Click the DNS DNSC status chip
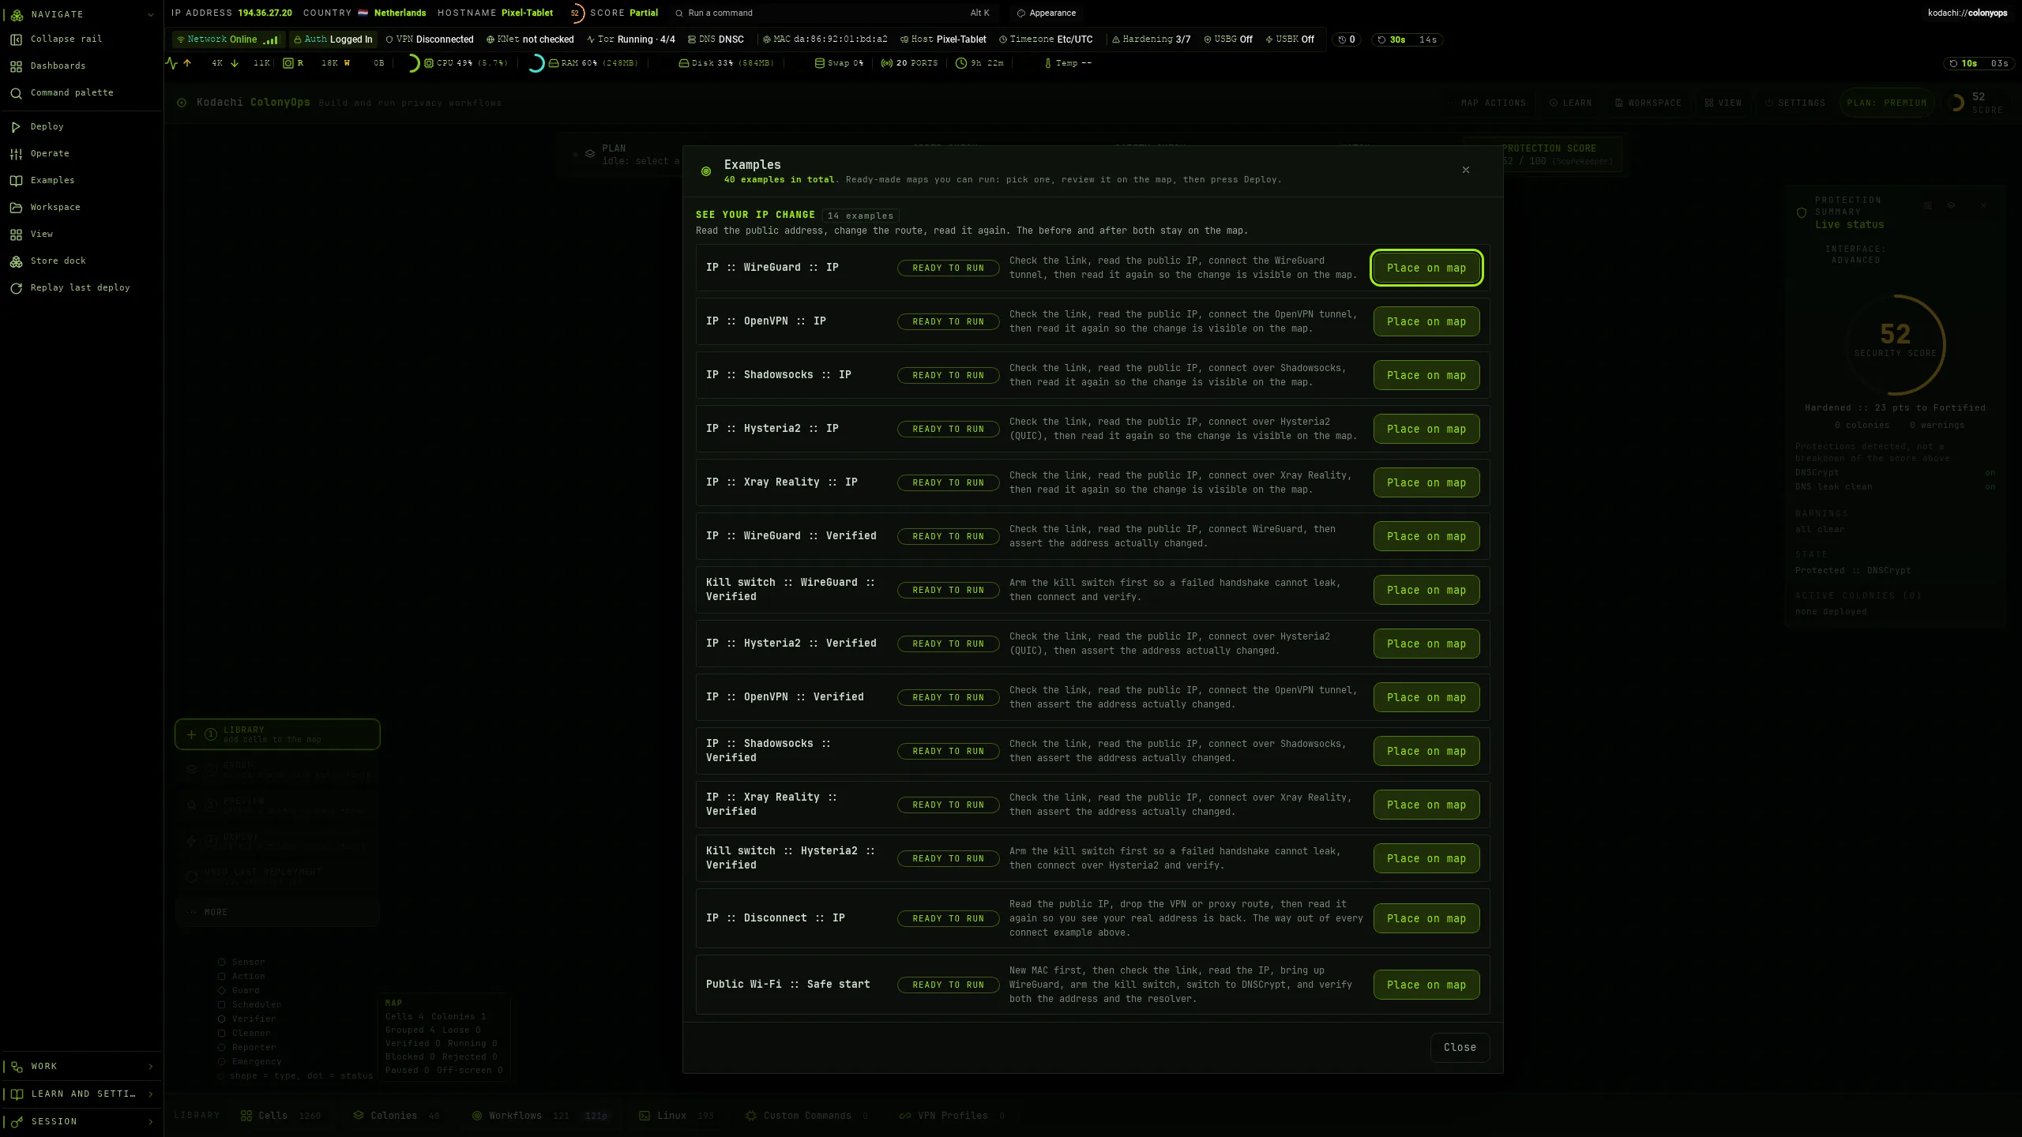The height and width of the screenshot is (1137, 2022). click(x=716, y=39)
